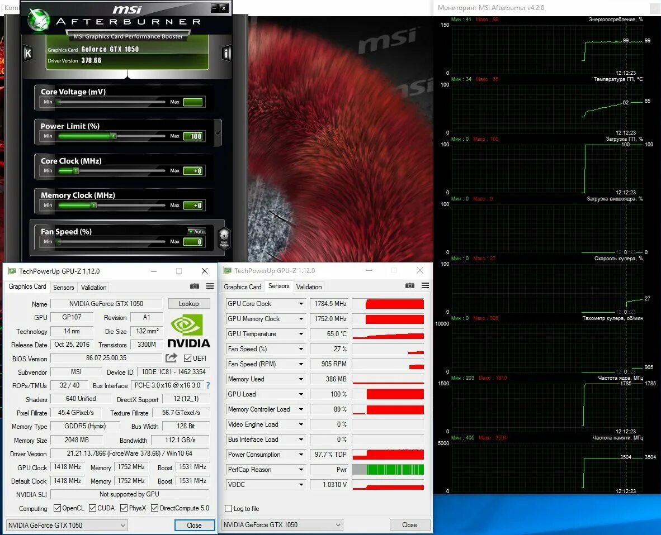The width and height of the screenshot is (661, 535).
Task: Click the "1784.5 MHz" GPU Core Clock value
Action: [329, 303]
